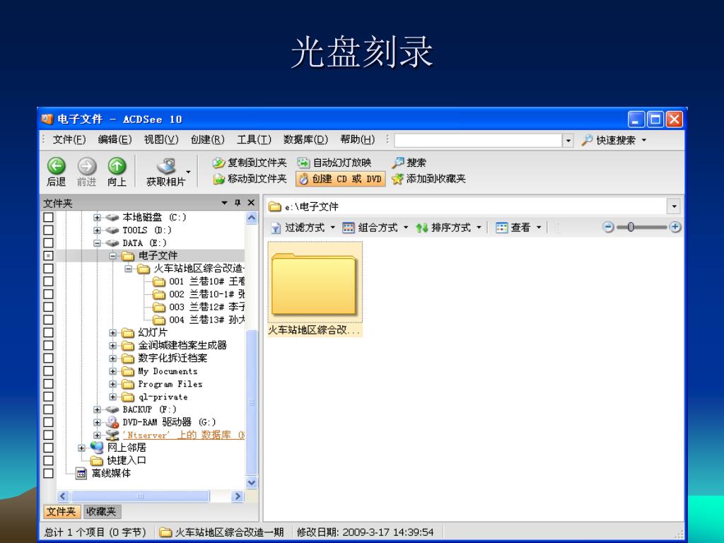Viewport: 724px width, 543px height.
Task: Select the DVD-RAM 驱动器 (G:)
Action: click(x=169, y=422)
